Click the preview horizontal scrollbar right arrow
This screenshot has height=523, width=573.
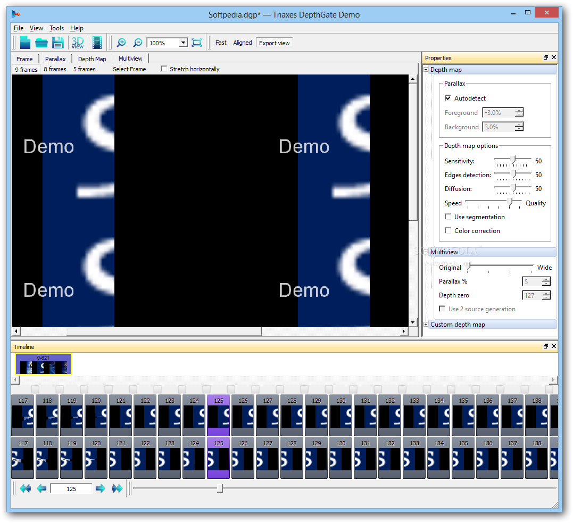(403, 331)
